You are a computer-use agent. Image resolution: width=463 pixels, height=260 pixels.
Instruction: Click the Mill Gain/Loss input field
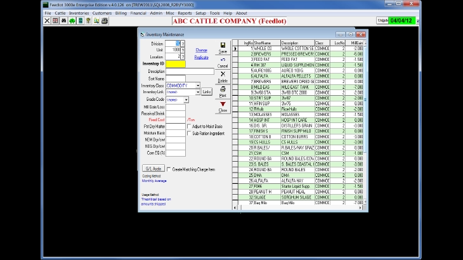tap(176, 107)
